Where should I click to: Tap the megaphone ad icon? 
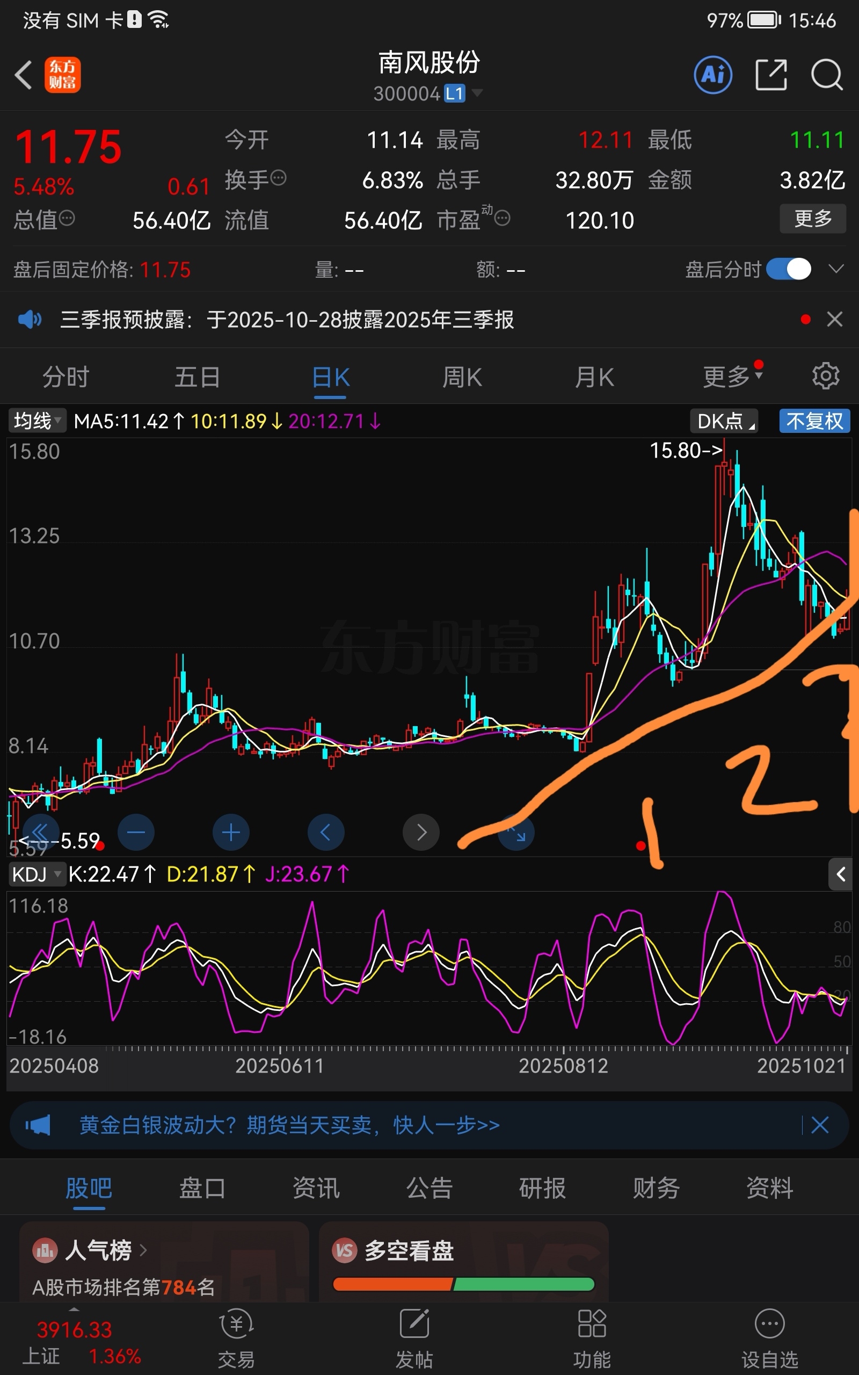tap(38, 1125)
